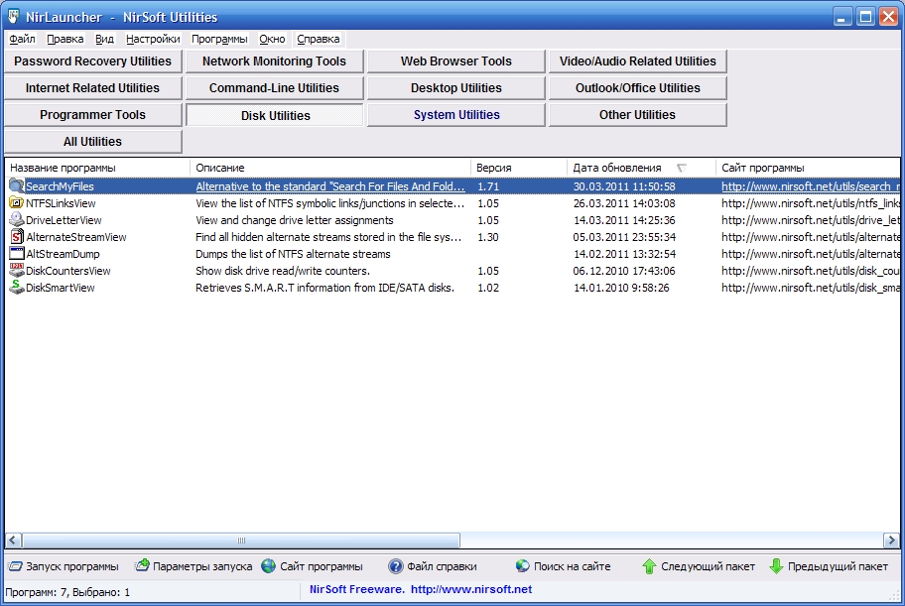Select the DriveLetterView row name

pos(64,220)
